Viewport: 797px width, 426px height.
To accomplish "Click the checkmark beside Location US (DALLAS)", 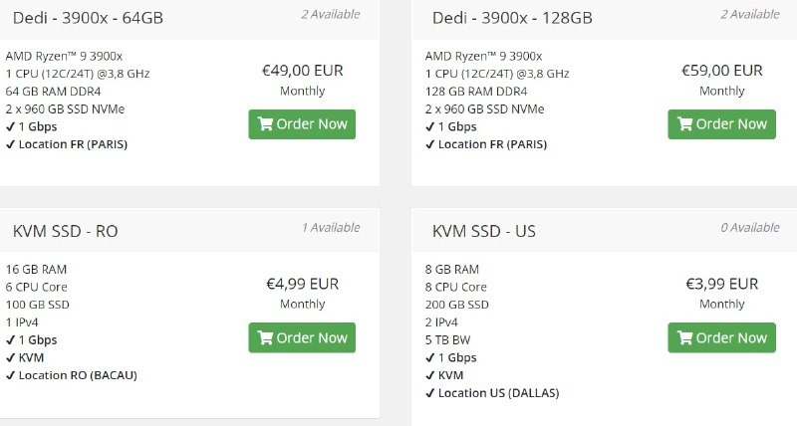I will 429,393.
